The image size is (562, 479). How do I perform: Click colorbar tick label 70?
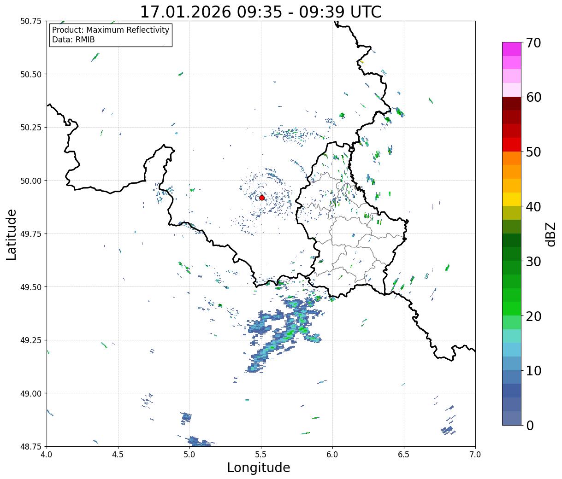coord(533,43)
